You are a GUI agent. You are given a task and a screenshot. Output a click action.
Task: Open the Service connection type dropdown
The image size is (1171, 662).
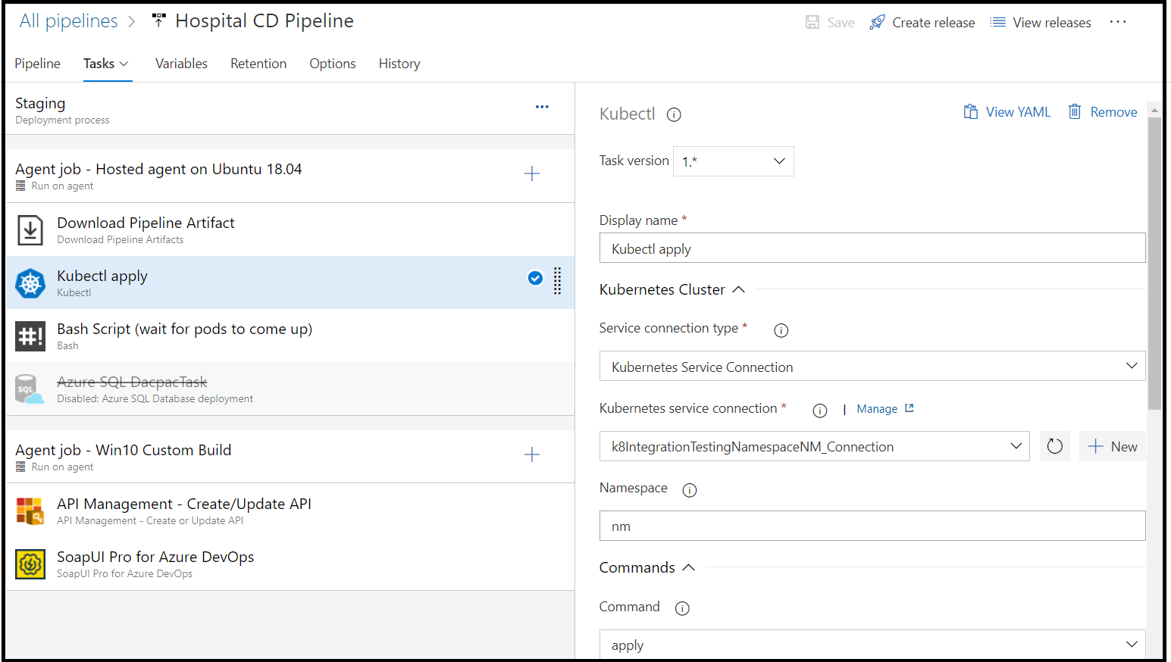[x=872, y=367]
